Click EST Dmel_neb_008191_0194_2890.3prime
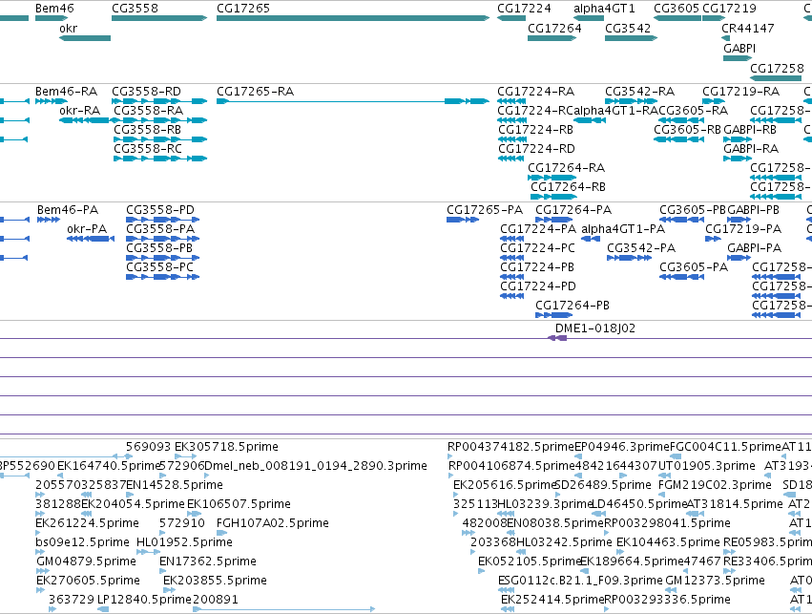Viewport: 812px width, 614px height. 316,466
